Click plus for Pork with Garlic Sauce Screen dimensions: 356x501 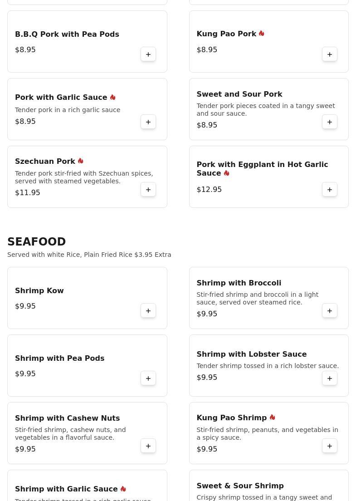point(148,122)
